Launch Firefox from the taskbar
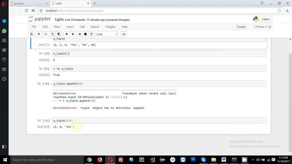292x164 pixels. pyautogui.click(x=100, y=160)
